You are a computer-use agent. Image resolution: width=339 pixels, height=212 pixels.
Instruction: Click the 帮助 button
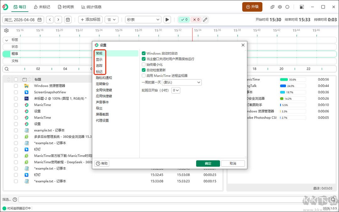point(102,164)
